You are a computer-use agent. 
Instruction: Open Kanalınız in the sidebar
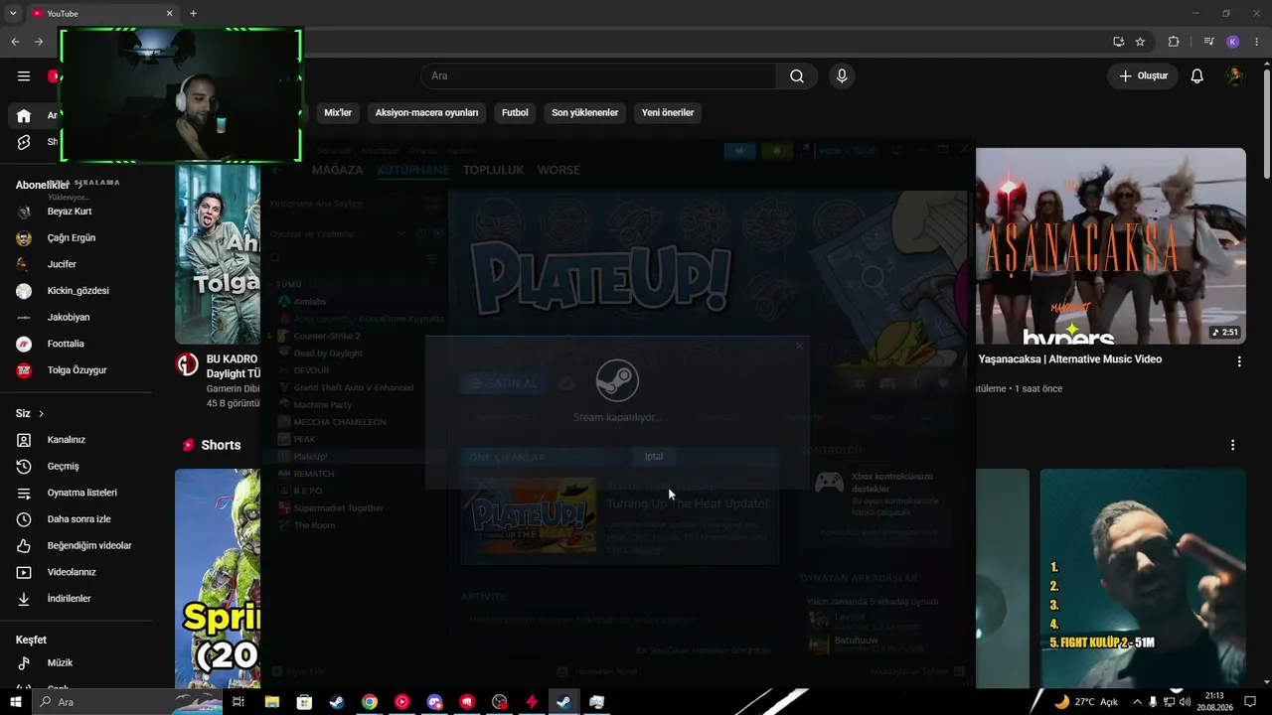(67, 440)
